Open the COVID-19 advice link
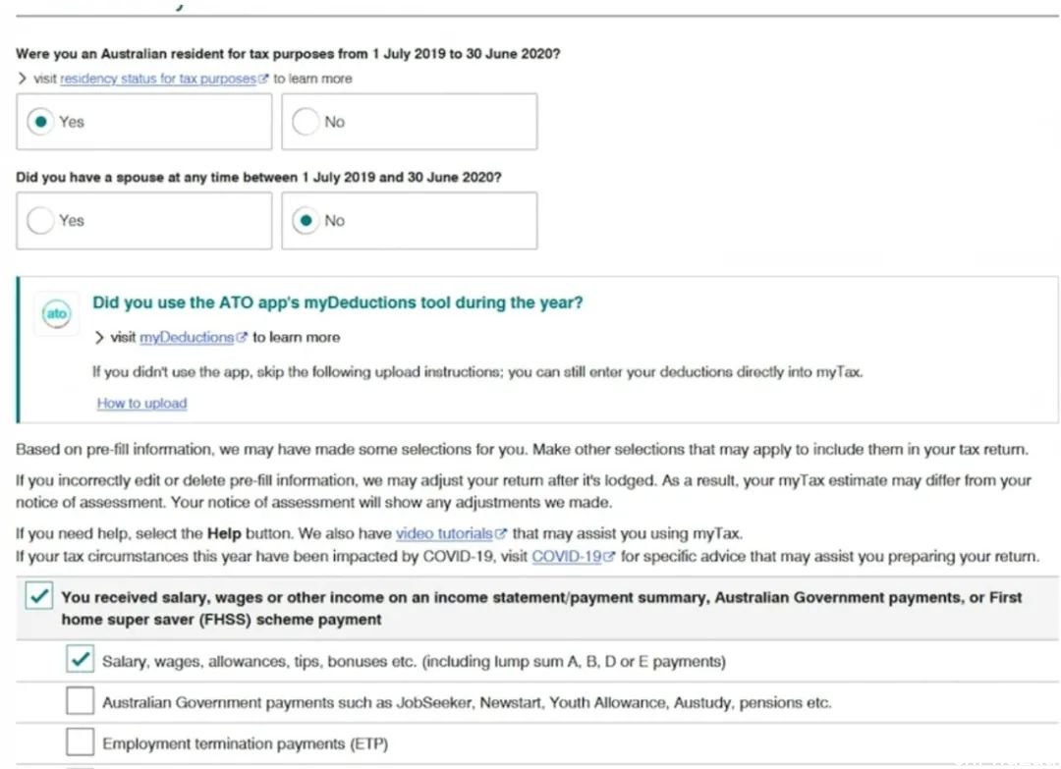The width and height of the screenshot is (1061, 769). click(567, 557)
